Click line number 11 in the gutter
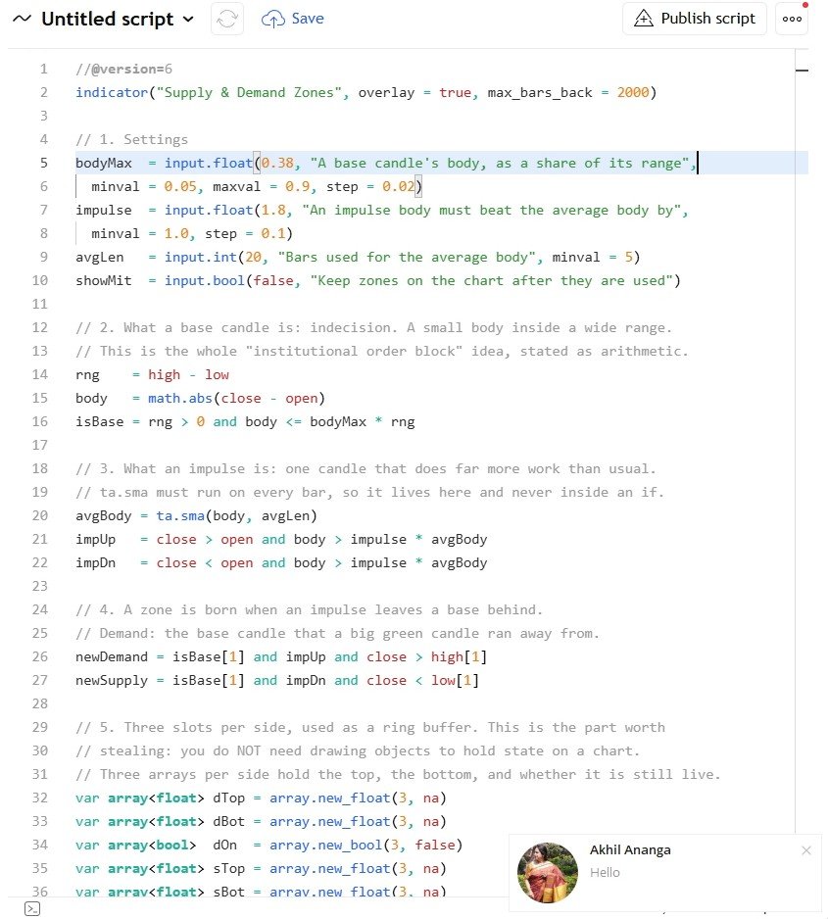This screenshot has height=919, width=828. point(40,304)
